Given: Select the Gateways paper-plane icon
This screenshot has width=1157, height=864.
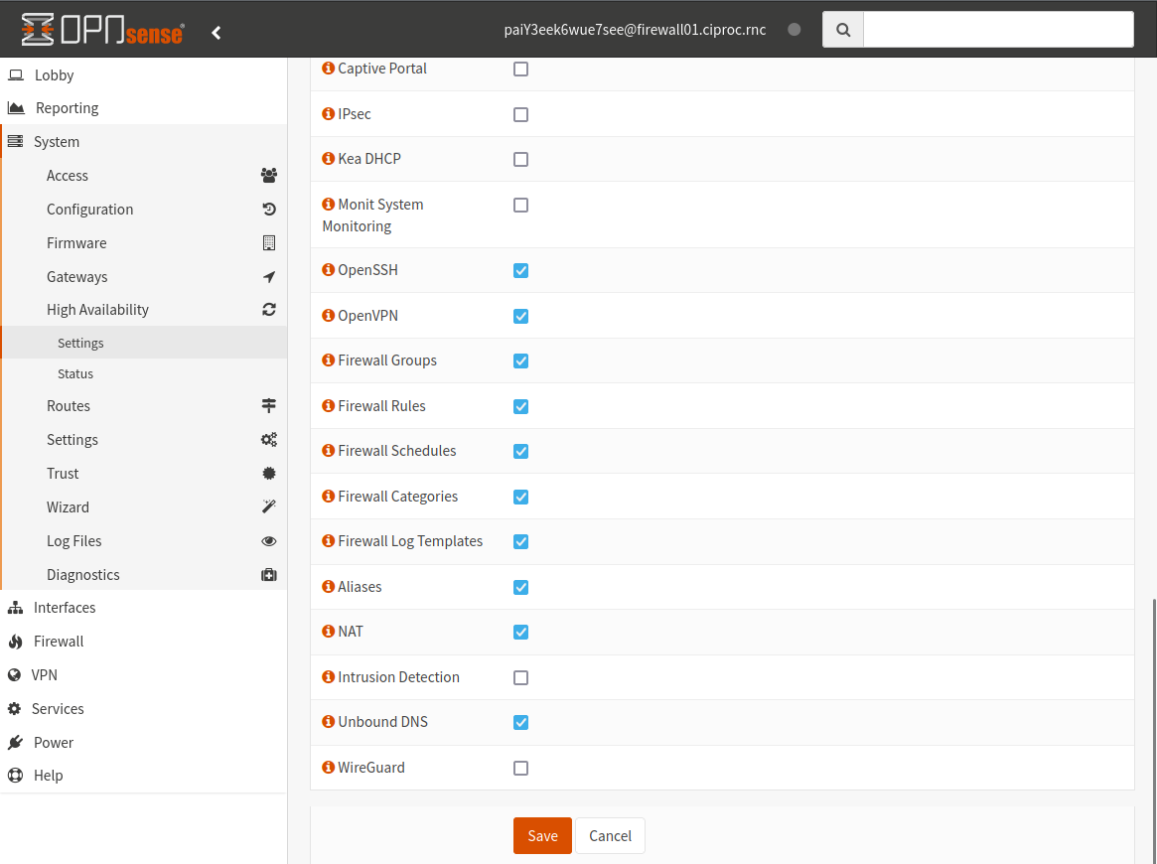Looking at the screenshot, I should click(x=268, y=276).
